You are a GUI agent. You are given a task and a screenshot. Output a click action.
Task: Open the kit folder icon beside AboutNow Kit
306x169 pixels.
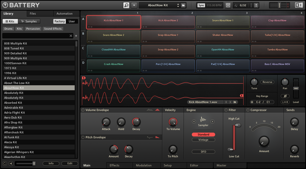[183, 5]
